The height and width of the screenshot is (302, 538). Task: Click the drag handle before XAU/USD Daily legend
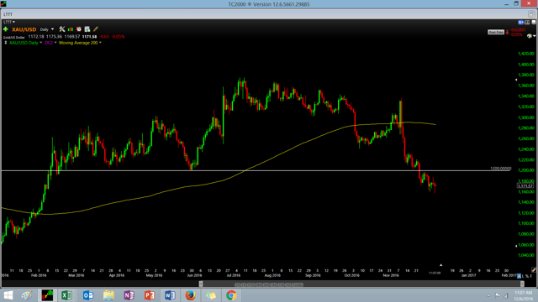click(6, 43)
